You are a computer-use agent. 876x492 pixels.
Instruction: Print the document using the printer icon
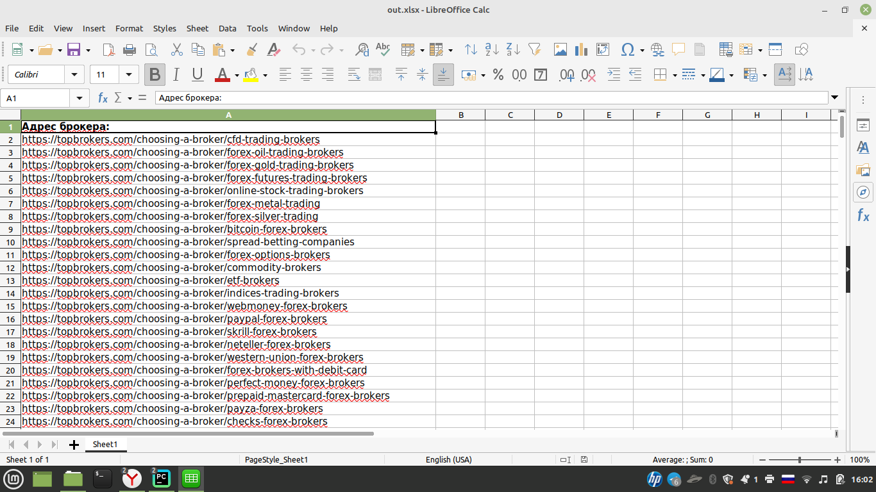tap(130, 49)
